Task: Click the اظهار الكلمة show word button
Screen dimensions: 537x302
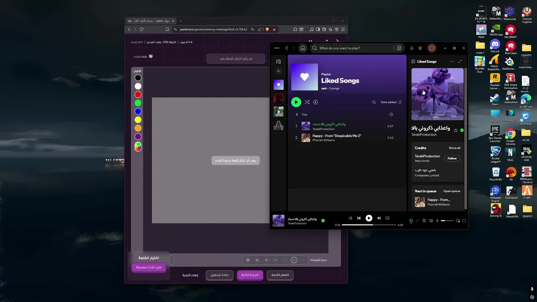Action: (x=280, y=275)
